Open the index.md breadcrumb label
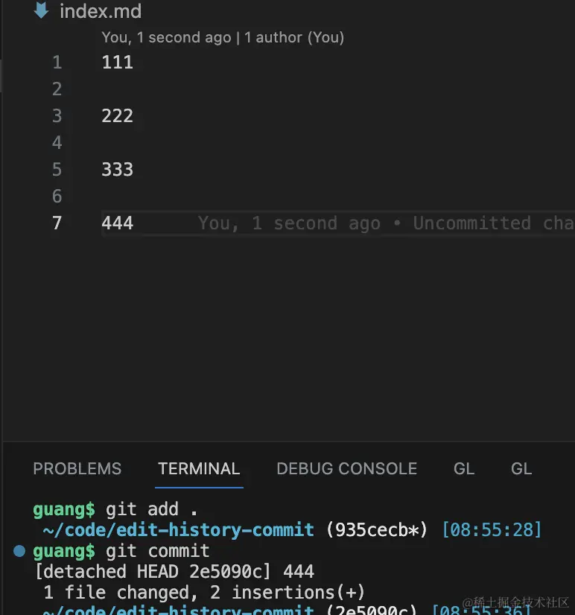 [101, 11]
